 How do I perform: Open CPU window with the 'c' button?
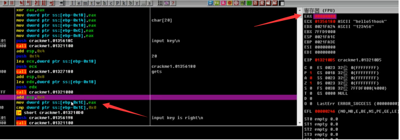[x=111, y=3]
